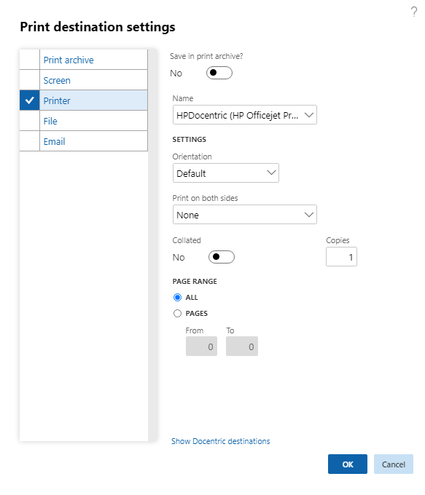The width and height of the screenshot is (425, 495).
Task: Click the OK button
Action: 348,464
